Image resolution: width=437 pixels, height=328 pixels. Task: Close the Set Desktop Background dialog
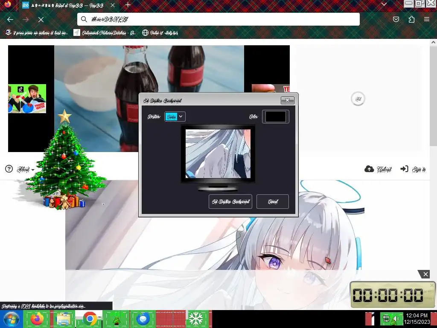click(287, 100)
